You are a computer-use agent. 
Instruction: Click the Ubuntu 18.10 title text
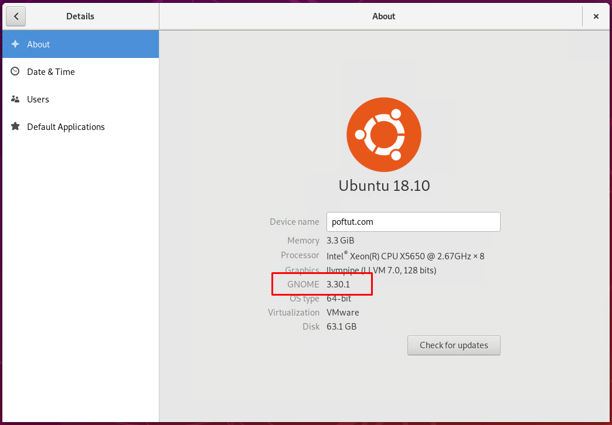click(x=384, y=185)
